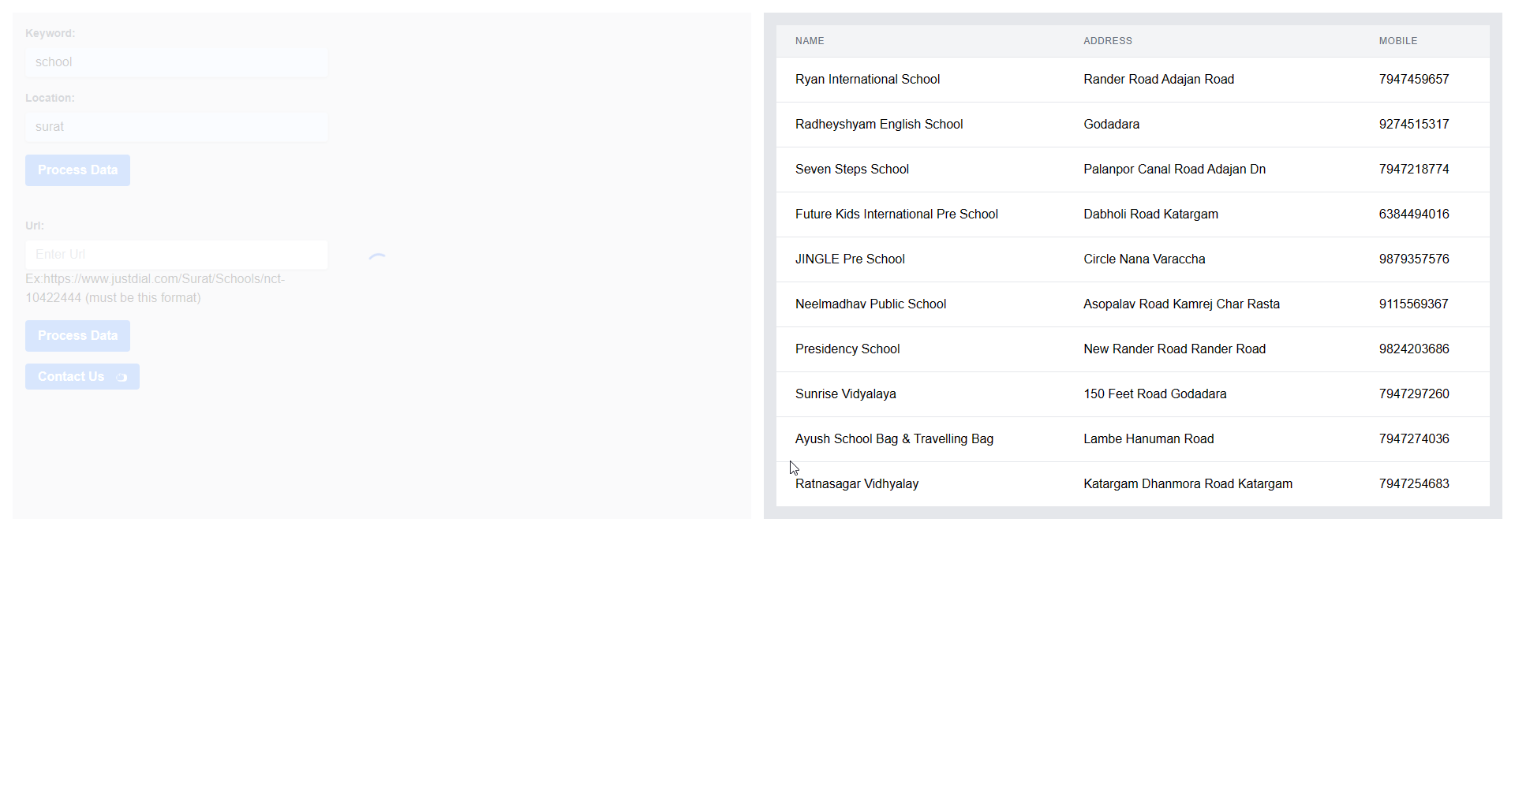
Task: Click address Godadara
Action: (1111, 125)
